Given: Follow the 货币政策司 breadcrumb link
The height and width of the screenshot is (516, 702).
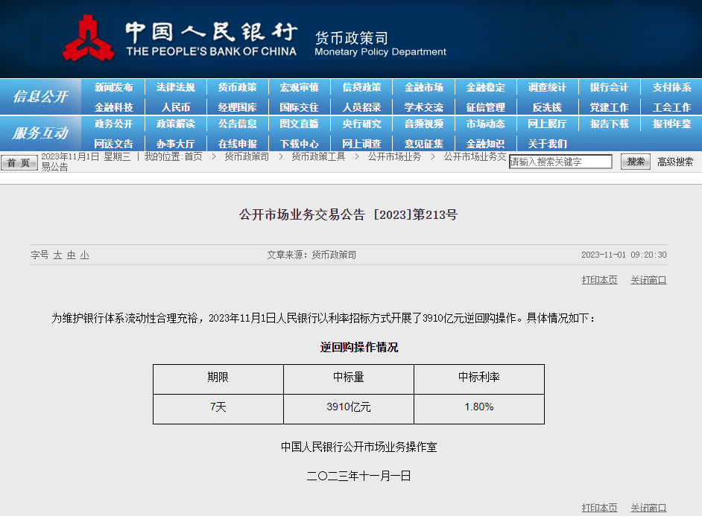Looking at the screenshot, I should pos(247,156).
